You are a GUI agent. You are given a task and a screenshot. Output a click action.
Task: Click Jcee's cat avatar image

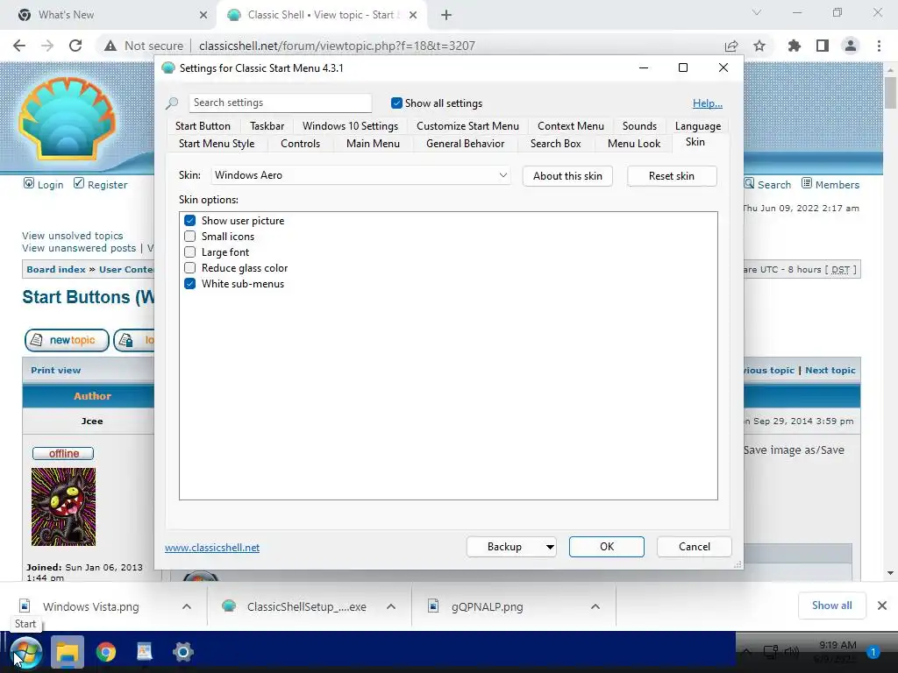(63, 507)
